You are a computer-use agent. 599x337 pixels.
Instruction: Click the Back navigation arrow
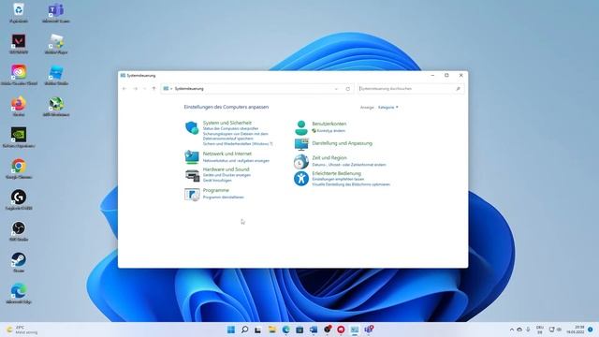[124, 89]
